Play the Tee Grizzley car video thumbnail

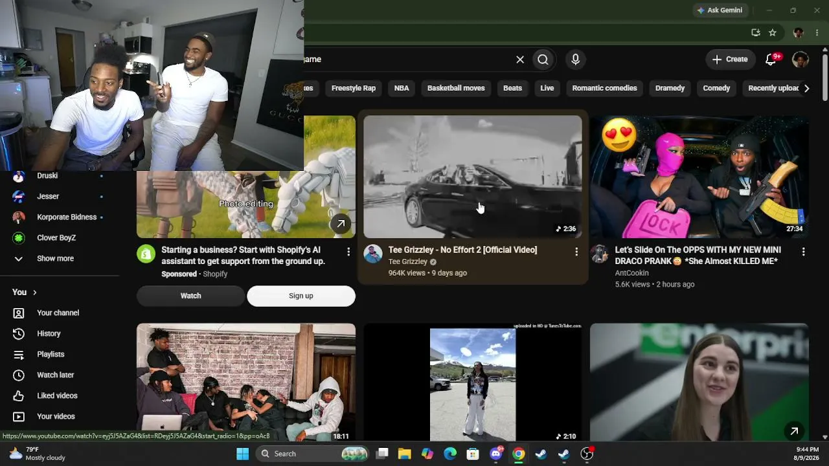pos(472,177)
